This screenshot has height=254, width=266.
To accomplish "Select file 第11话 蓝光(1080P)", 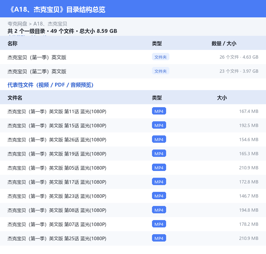I will click(x=57, y=112).
